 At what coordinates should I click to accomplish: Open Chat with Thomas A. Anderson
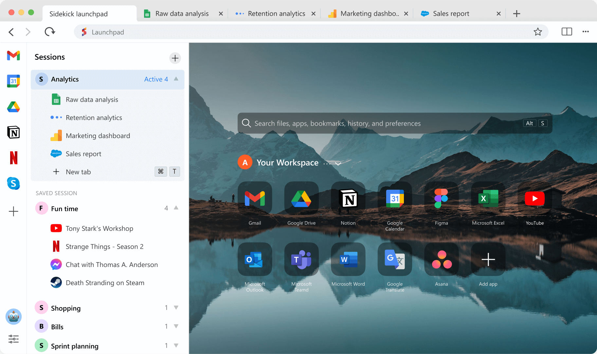pyautogui.click(x=108, y=265)
